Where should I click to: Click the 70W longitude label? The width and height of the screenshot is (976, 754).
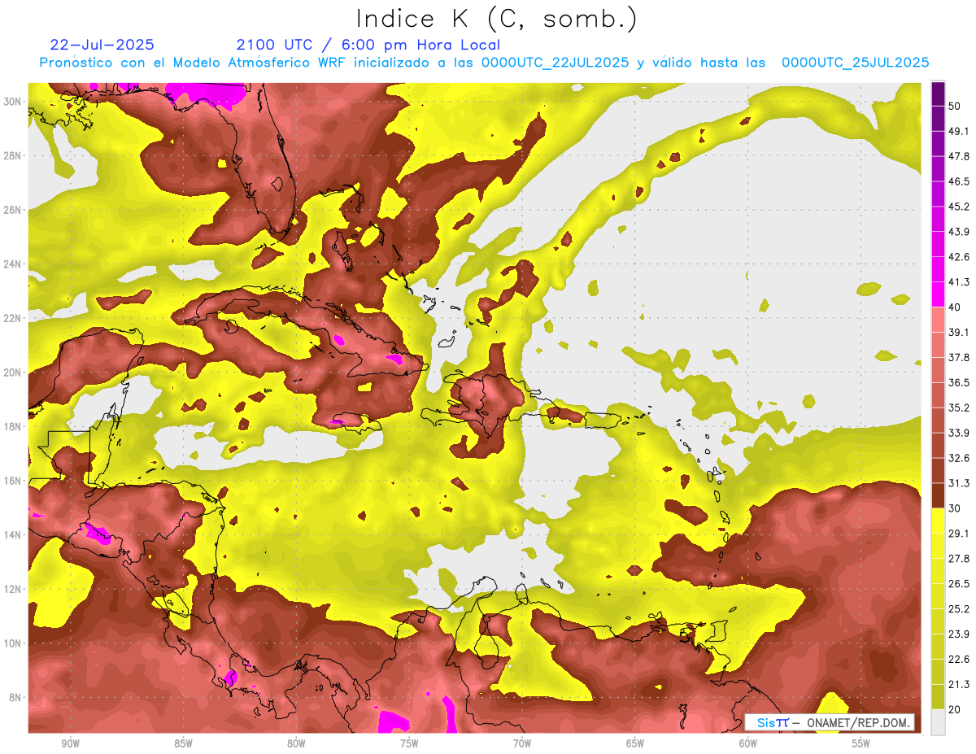522,743
